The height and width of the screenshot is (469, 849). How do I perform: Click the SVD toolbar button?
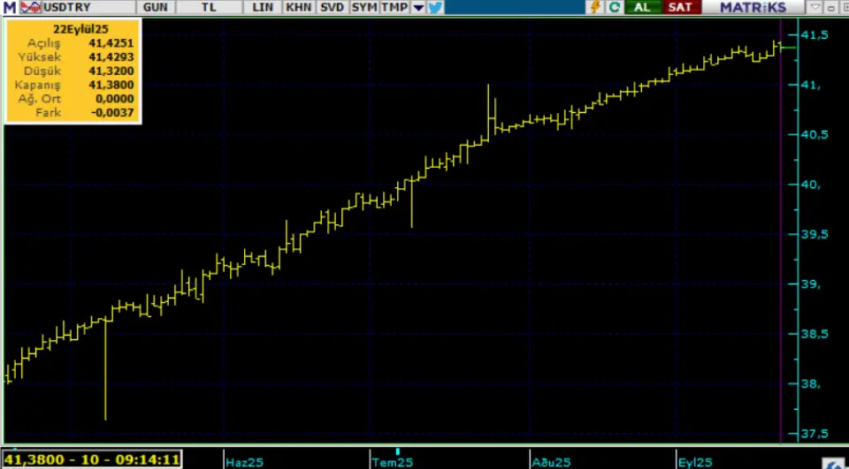coord(332,8)
